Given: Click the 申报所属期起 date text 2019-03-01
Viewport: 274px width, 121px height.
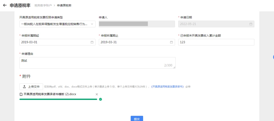Looking at the screenshot, I should [29, 42].
